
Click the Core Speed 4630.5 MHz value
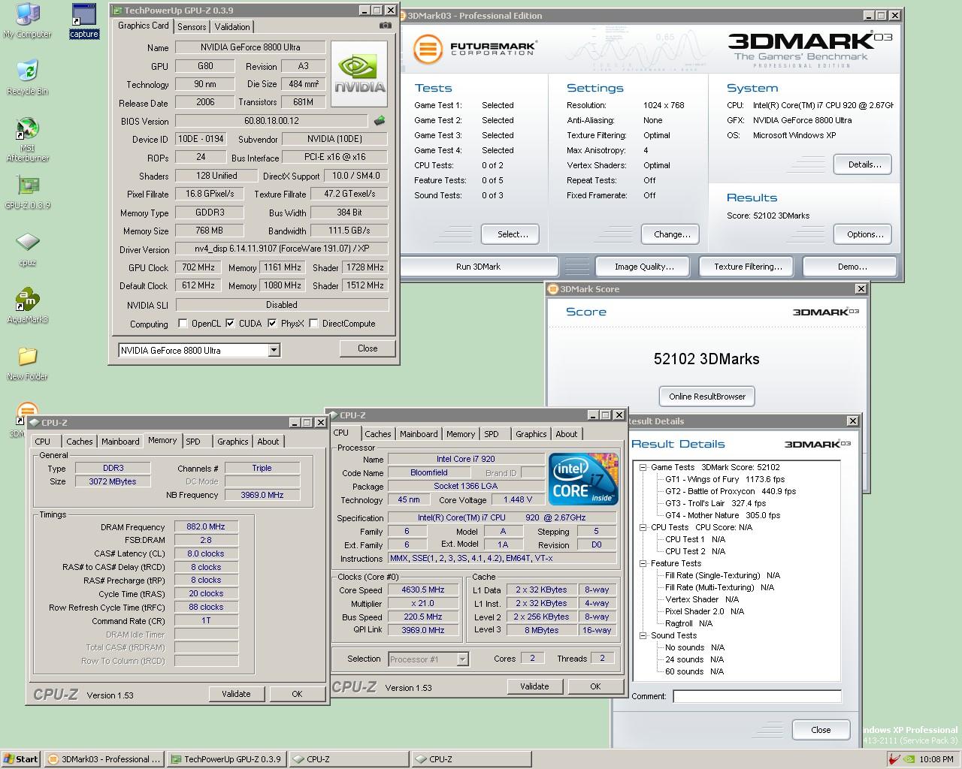pos(422,590)
